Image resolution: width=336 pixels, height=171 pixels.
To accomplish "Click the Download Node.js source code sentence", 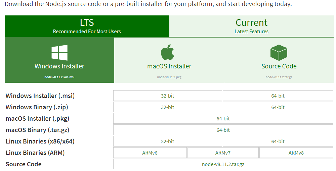I will (148, 4).
